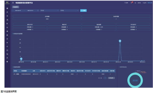The height and width of the screenshot is (93, 153).
Task: Switch language via the English item
Action: pyautogui.click(x=145, y=3)
